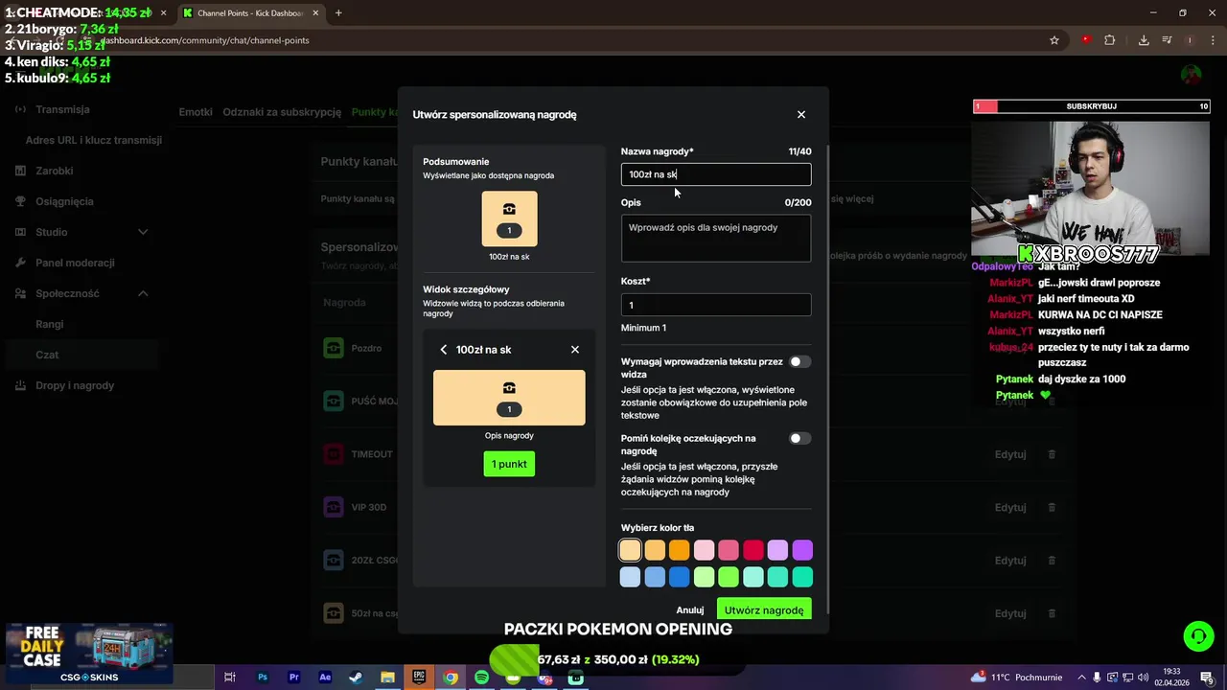Screen dimensions: 1227x690
Task: Select the lavender background color swatch
Action: click(x=777, y=550)
